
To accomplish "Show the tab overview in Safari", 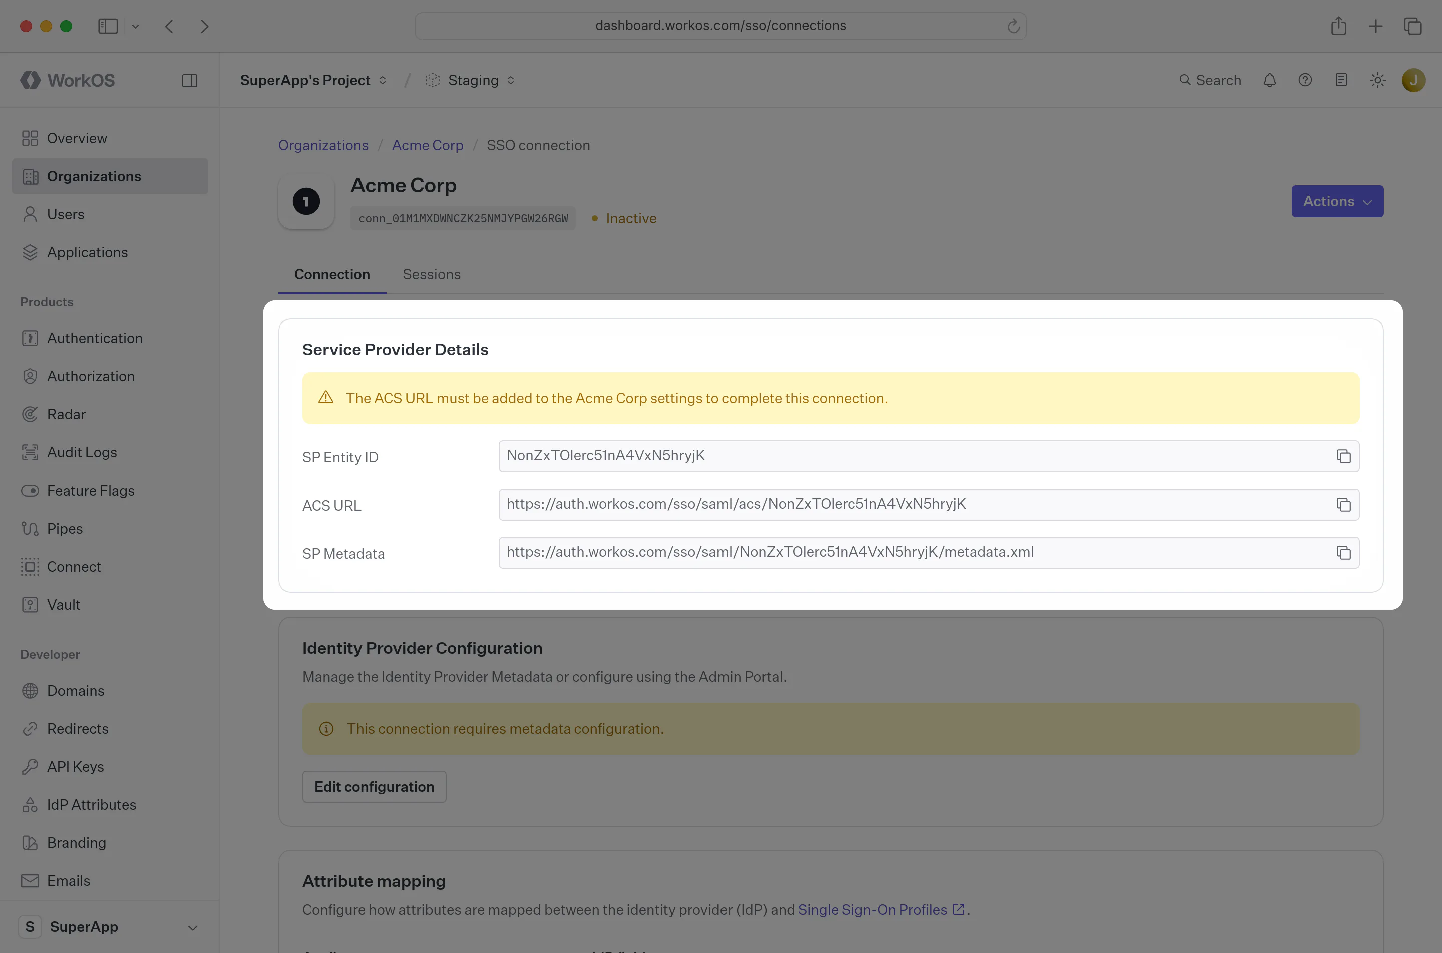I will [x=1413, y=26].
